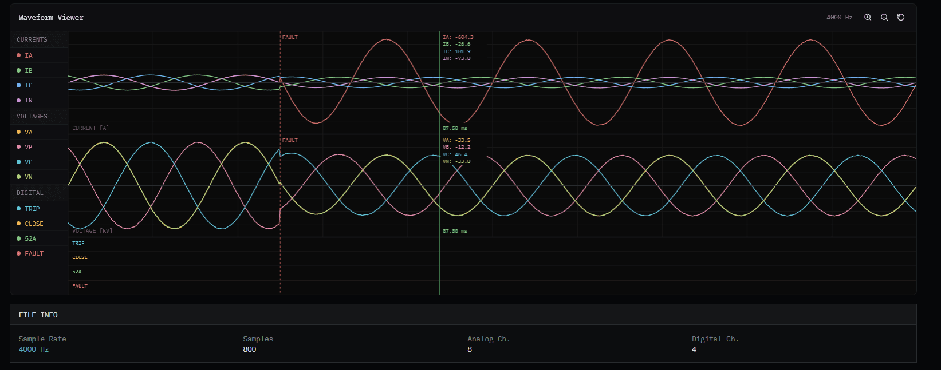Click the 4000 Hz label in viewer header
This screenshot has width=941, height=370.
click(x=840, y=18)
